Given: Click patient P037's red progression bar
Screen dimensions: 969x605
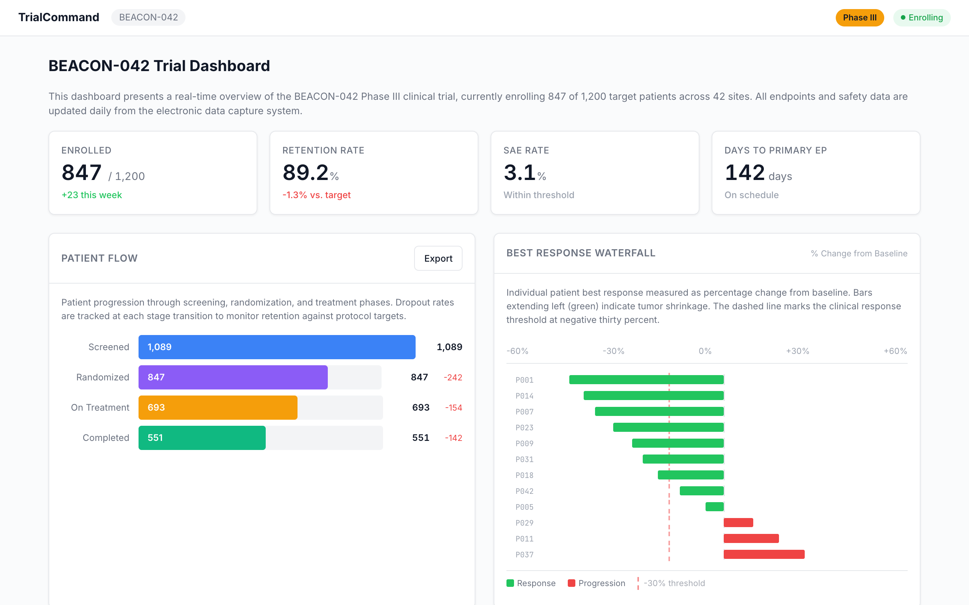Looking at the screenshot, I should [763, 554].
